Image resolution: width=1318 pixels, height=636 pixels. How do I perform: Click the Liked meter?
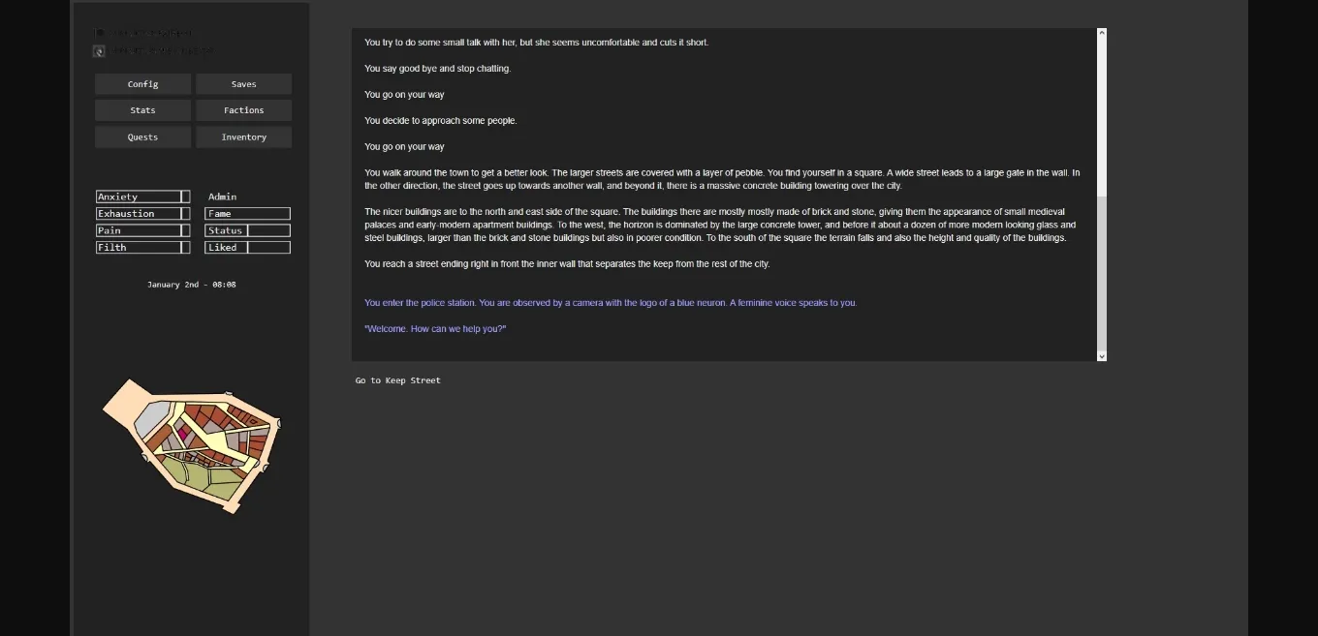[246, 247]
